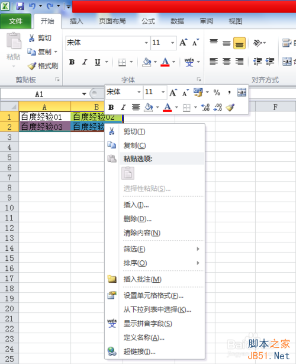This screenshot has height=364, width=296.
Task: Click the Save icon in quick access toolbar
Action: coord(20,6)
